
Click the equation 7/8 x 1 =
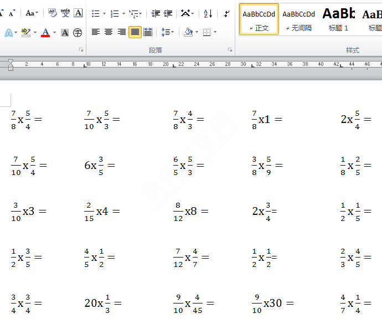[267, 120]
